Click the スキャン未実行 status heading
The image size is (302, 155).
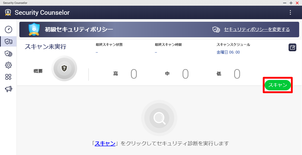pyautogui.click(x=45, y=47)
